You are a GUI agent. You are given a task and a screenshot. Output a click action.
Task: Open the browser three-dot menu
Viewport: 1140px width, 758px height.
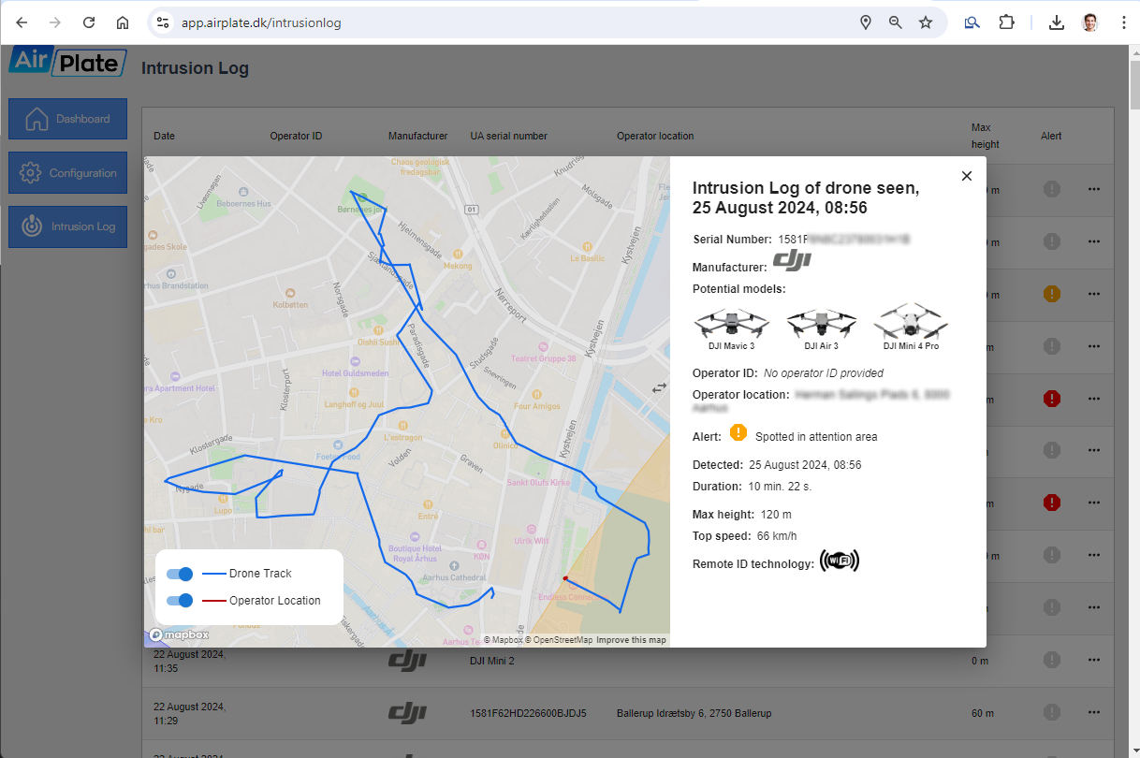click(x=1123, y=22)
